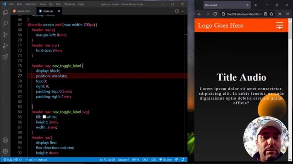Click line number 84 in gutter

pos(20,112)
